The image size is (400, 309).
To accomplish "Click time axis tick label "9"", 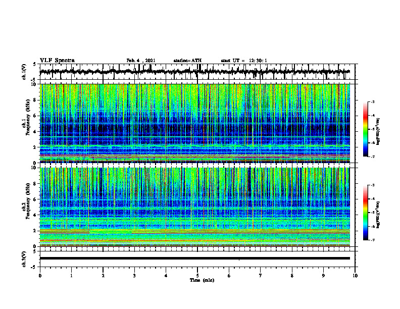I will [323, 276].
